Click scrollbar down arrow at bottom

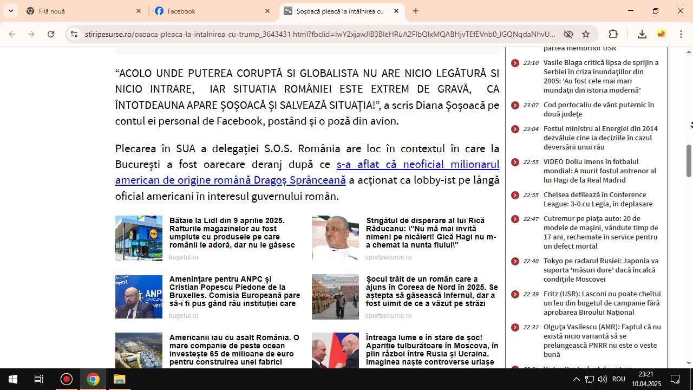tap(689, 363)
